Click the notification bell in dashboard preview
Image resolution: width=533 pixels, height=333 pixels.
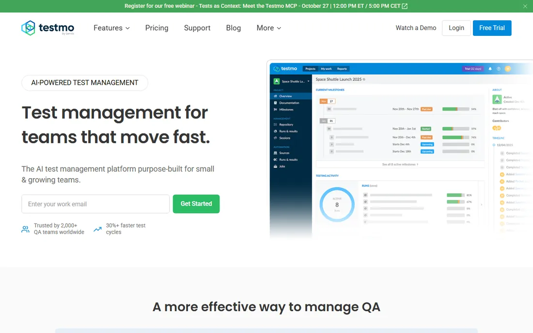(x=490, y=69)
